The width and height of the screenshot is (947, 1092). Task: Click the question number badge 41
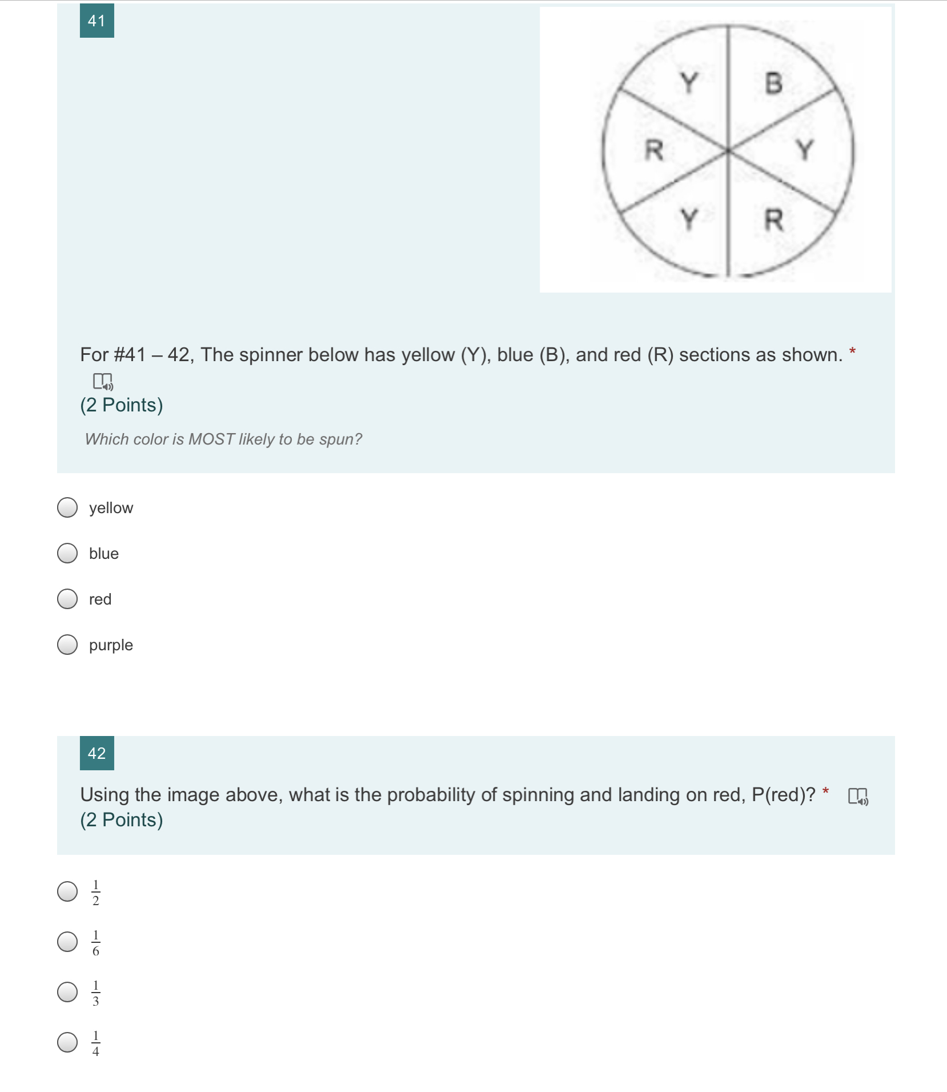(96, 21)
